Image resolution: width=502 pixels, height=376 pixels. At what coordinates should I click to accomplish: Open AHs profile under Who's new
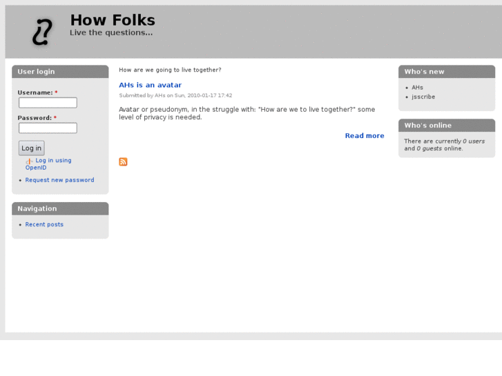417,88
